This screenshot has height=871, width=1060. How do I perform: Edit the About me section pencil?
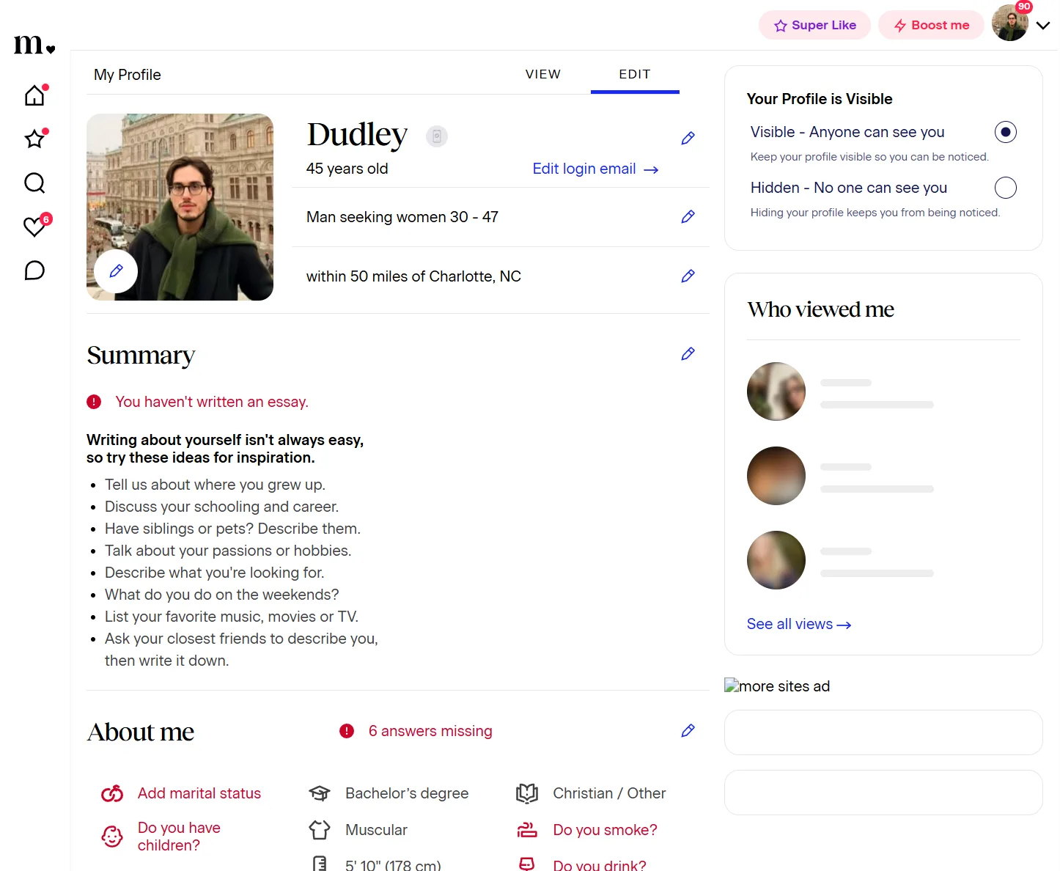coord(688,730)
